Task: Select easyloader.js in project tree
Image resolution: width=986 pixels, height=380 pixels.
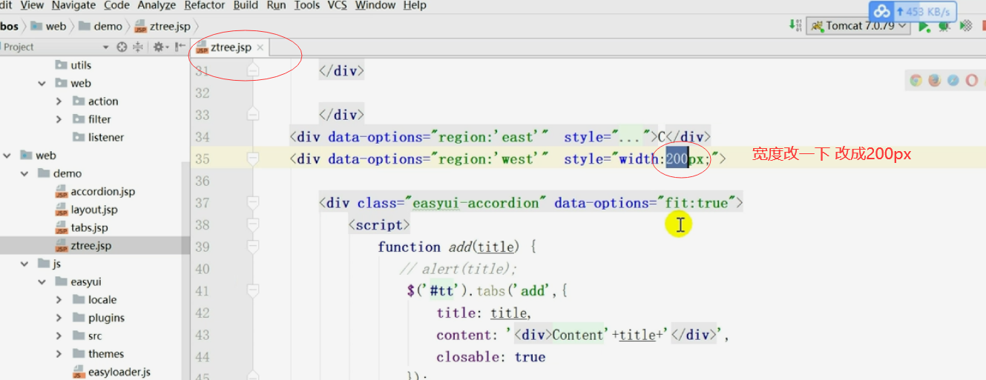Action: 119,372
